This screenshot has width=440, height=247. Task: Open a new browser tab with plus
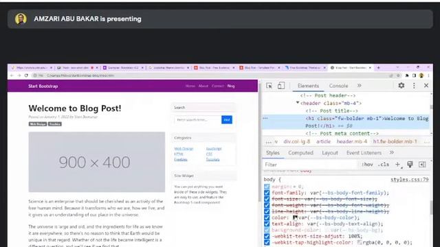click(x=378, y=68)
